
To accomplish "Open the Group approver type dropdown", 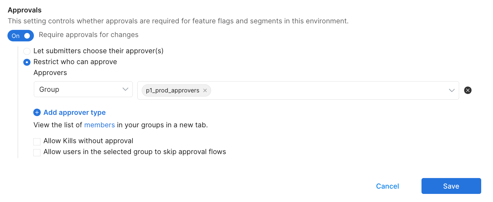I will click(x=83, y=89).
